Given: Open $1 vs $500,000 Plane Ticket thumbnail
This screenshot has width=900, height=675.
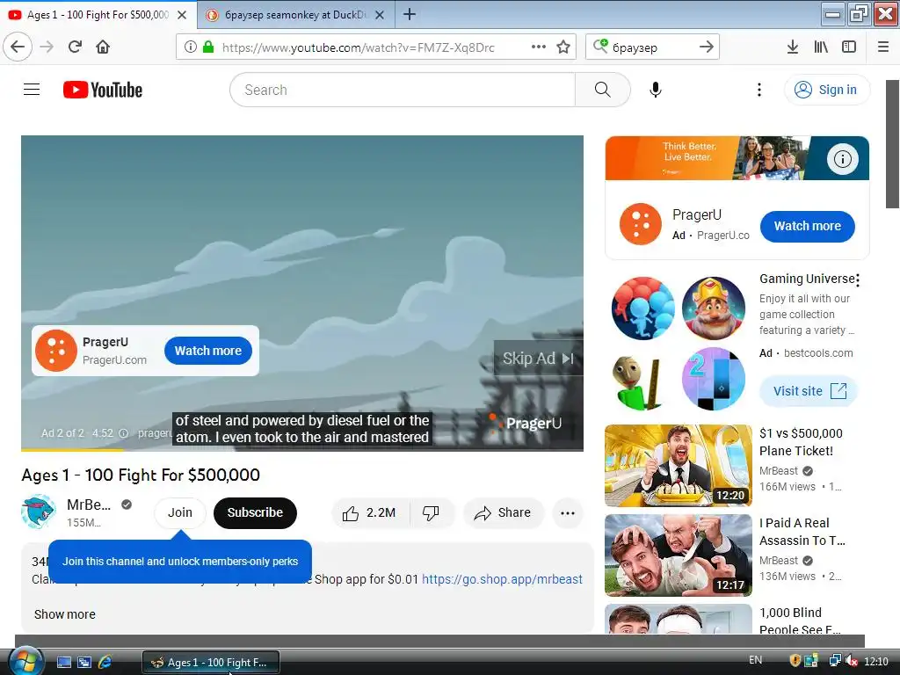Looking at the screenshot, I should click(x=678, y=466).
